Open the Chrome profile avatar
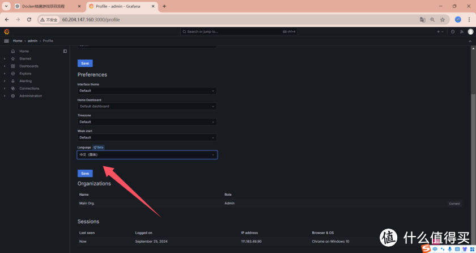476x253 pixels. click(x=458, y=19)
